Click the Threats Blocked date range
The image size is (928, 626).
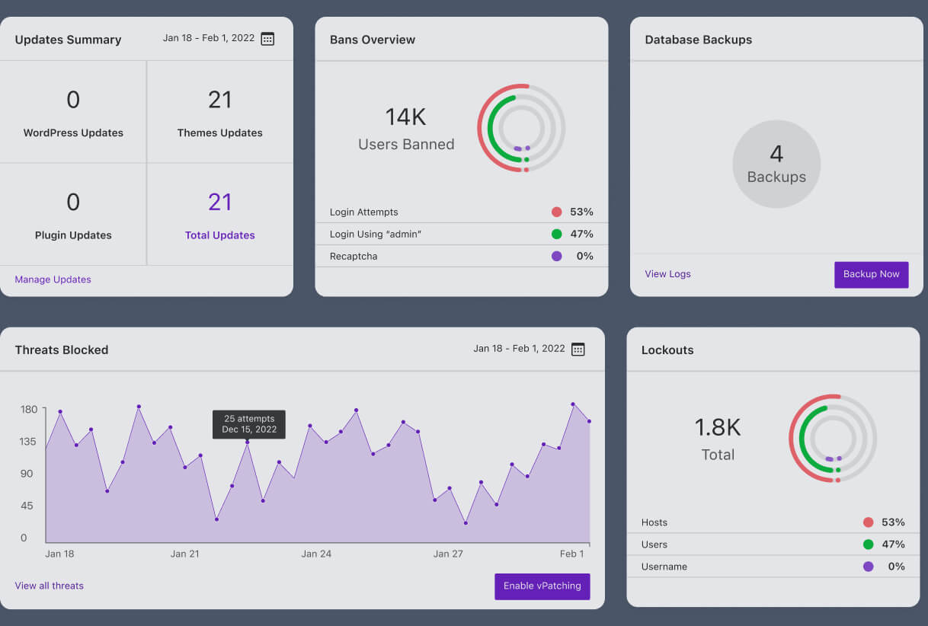pos(519,349)
